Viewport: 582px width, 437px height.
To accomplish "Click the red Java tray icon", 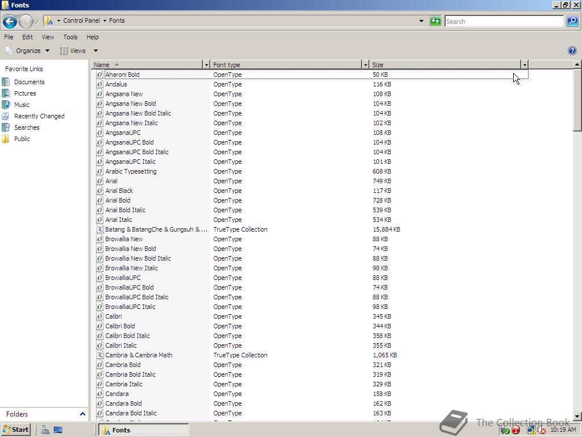I will click(516, 430).
